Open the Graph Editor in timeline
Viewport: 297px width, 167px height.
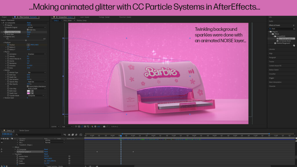click(81, 135)
